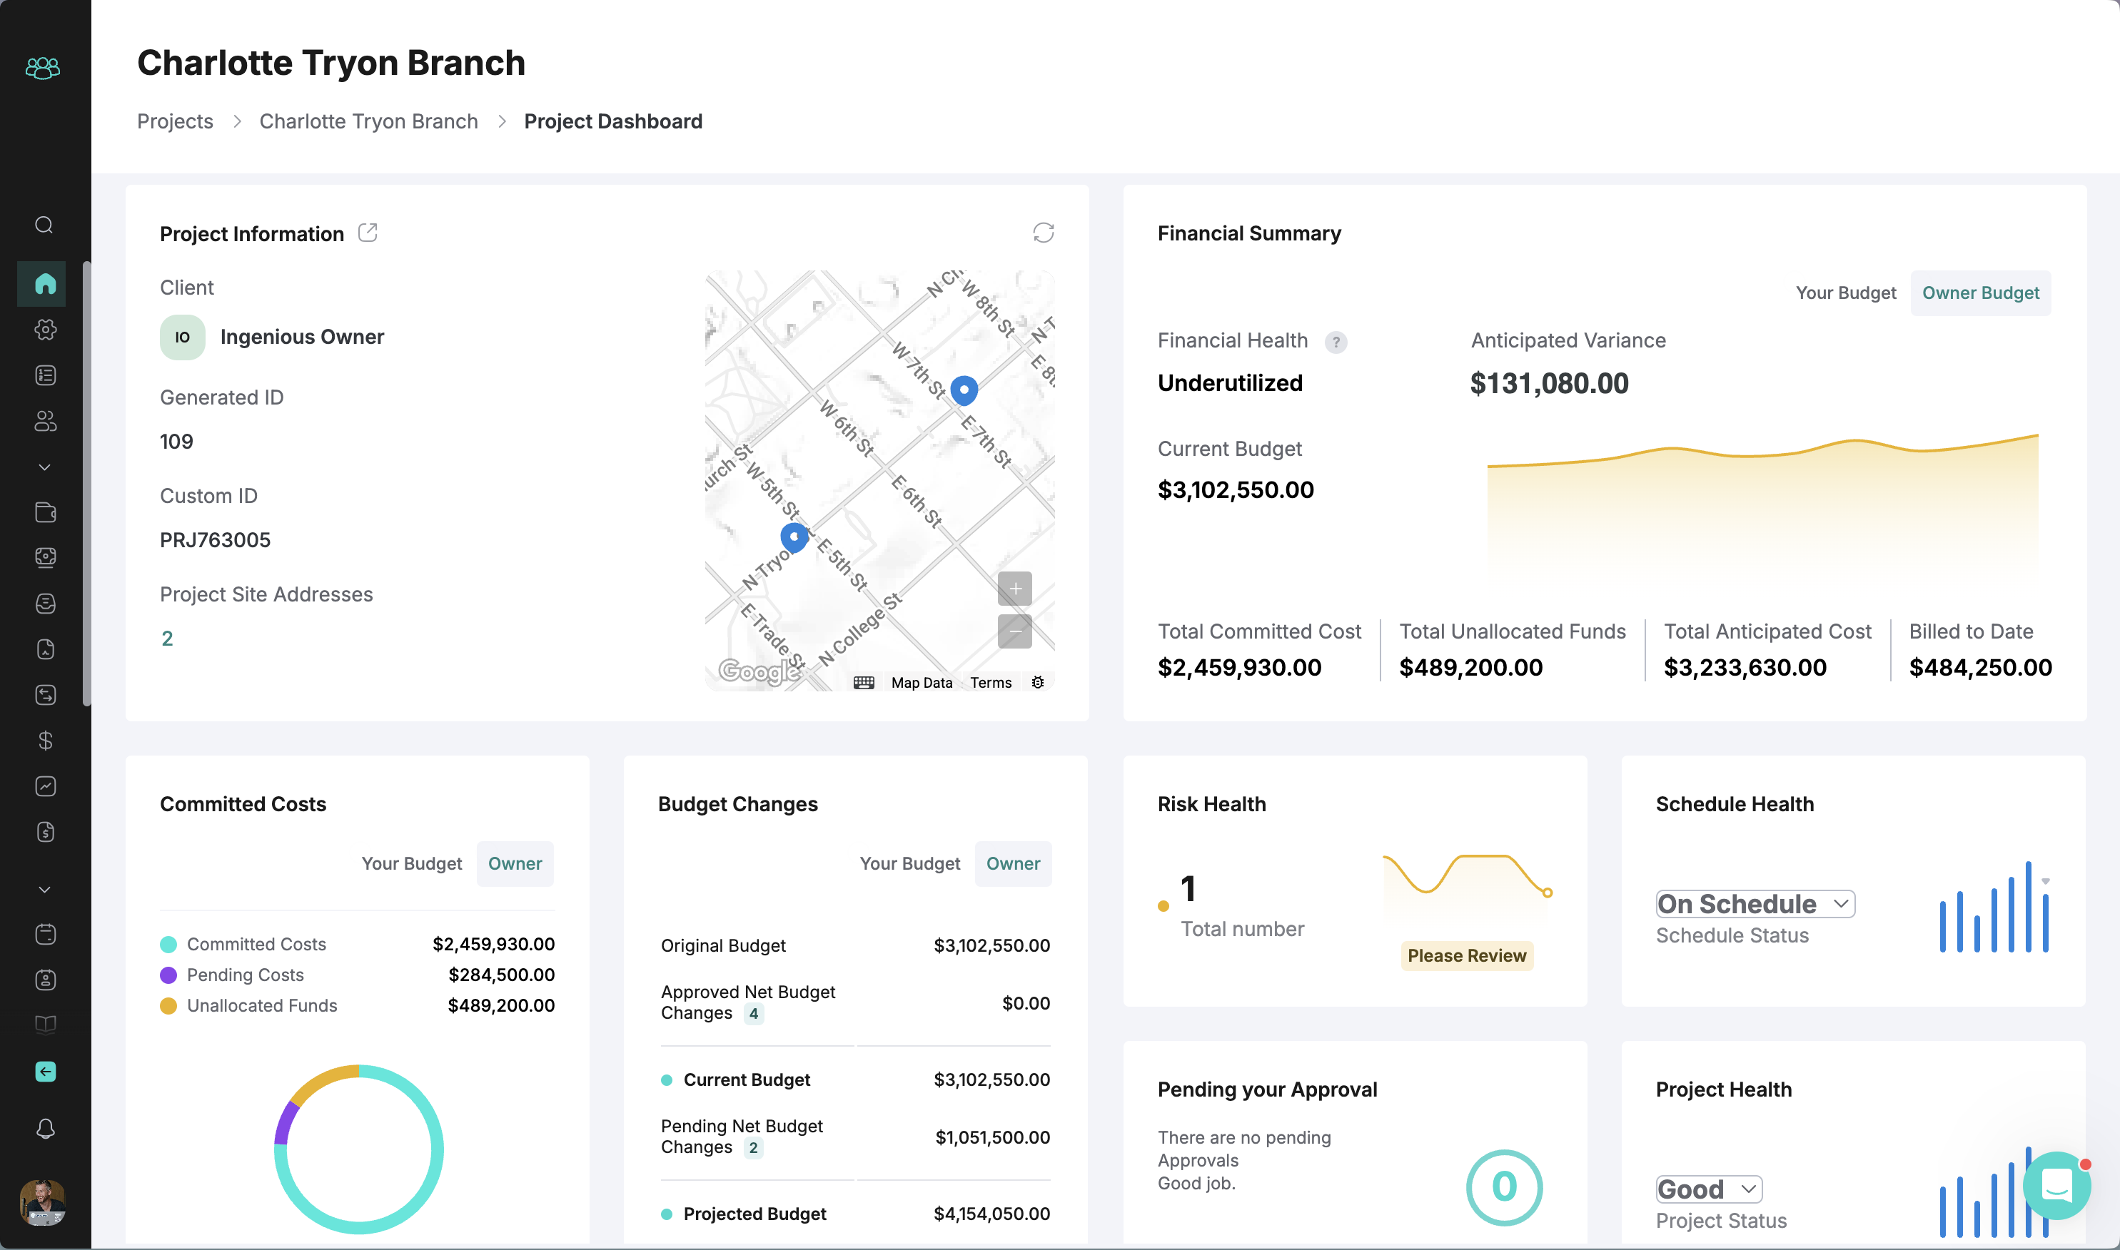Click the Project Site Addresses count 2

[x=167, y=639]
